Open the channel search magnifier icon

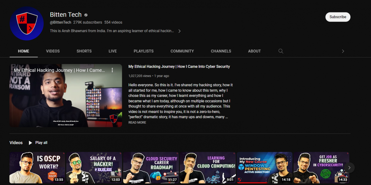point(281,51)
